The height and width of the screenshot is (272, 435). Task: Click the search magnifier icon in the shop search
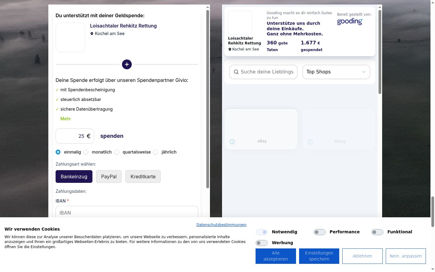236,72
